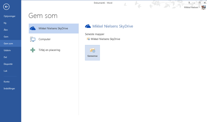
Task: Click the large SkyDrive header cloud icon
Action: [88, 26]
